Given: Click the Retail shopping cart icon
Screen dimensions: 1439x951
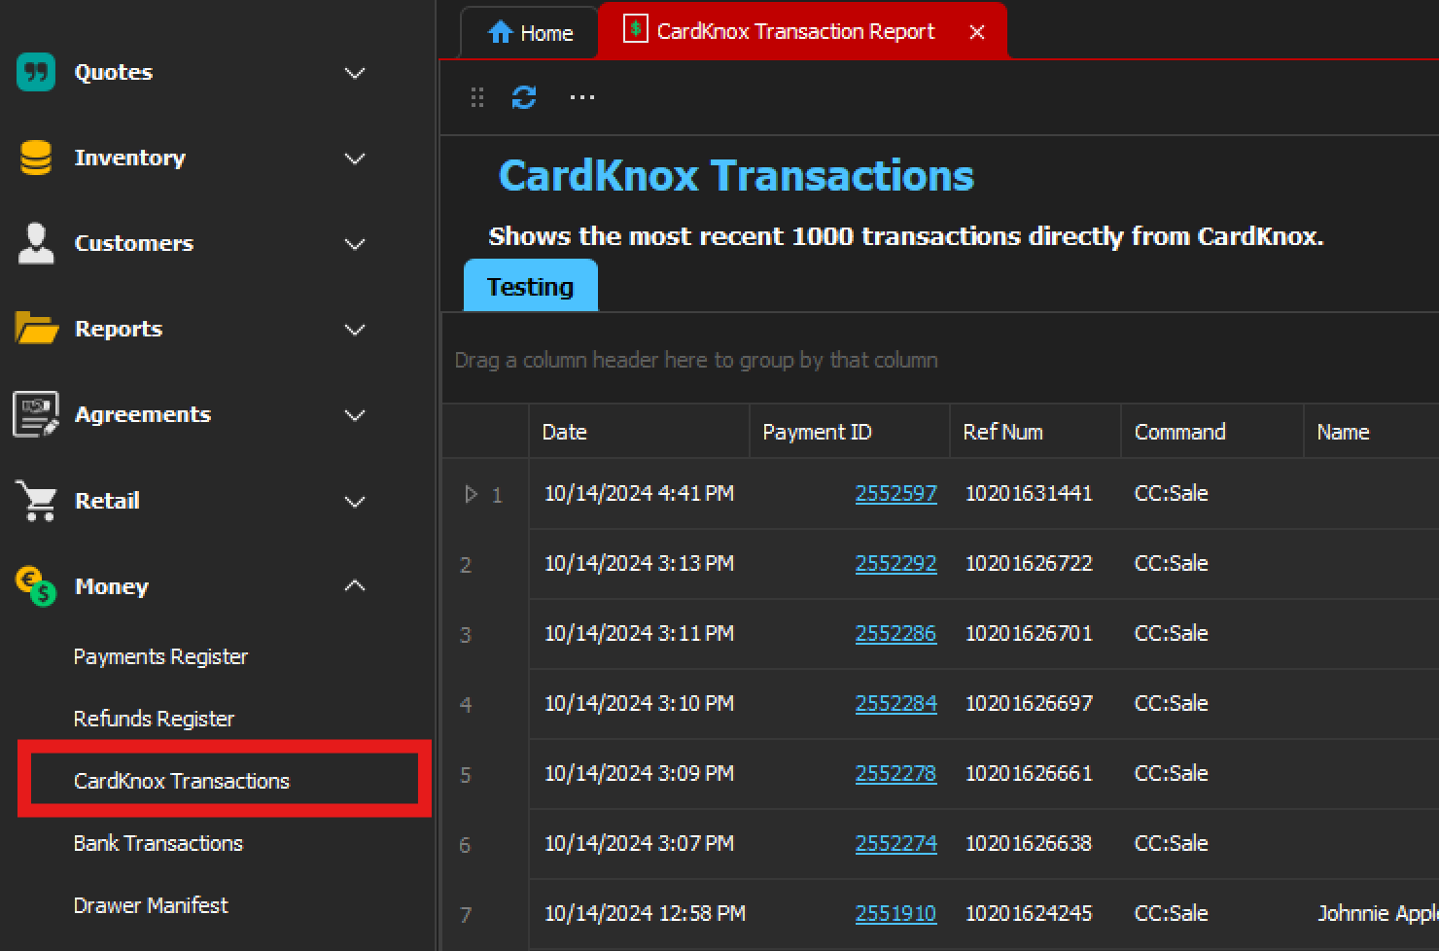Looking at the screenshot, I should [x=37, y=501].
